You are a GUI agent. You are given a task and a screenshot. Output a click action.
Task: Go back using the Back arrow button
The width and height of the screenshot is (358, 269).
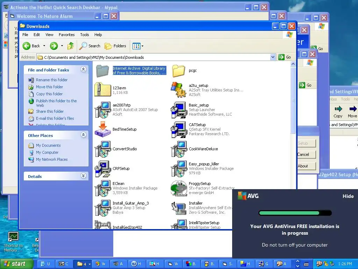[x=31, y=46]
